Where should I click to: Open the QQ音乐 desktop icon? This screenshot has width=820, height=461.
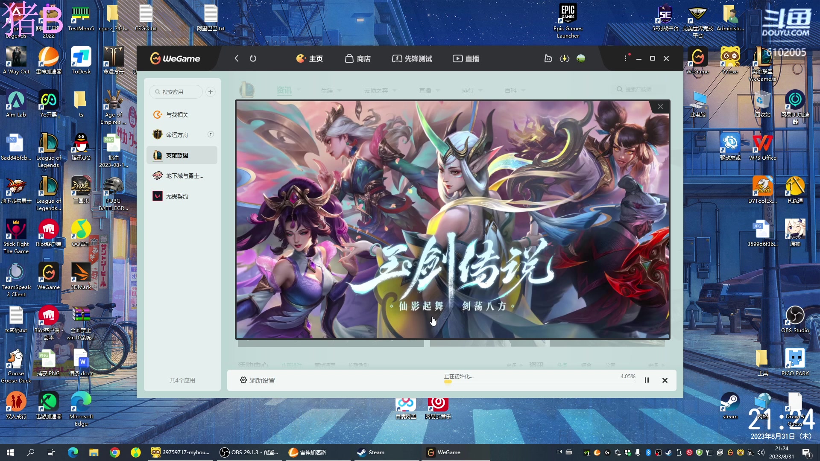pyautogui.click(x=81, y=233)
